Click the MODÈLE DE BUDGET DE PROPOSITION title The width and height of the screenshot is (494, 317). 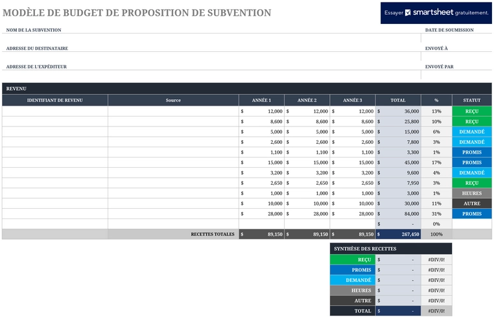(137, 12)
